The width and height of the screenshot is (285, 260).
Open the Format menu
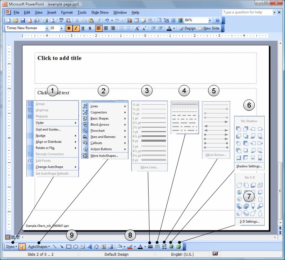tap(67, 12)
